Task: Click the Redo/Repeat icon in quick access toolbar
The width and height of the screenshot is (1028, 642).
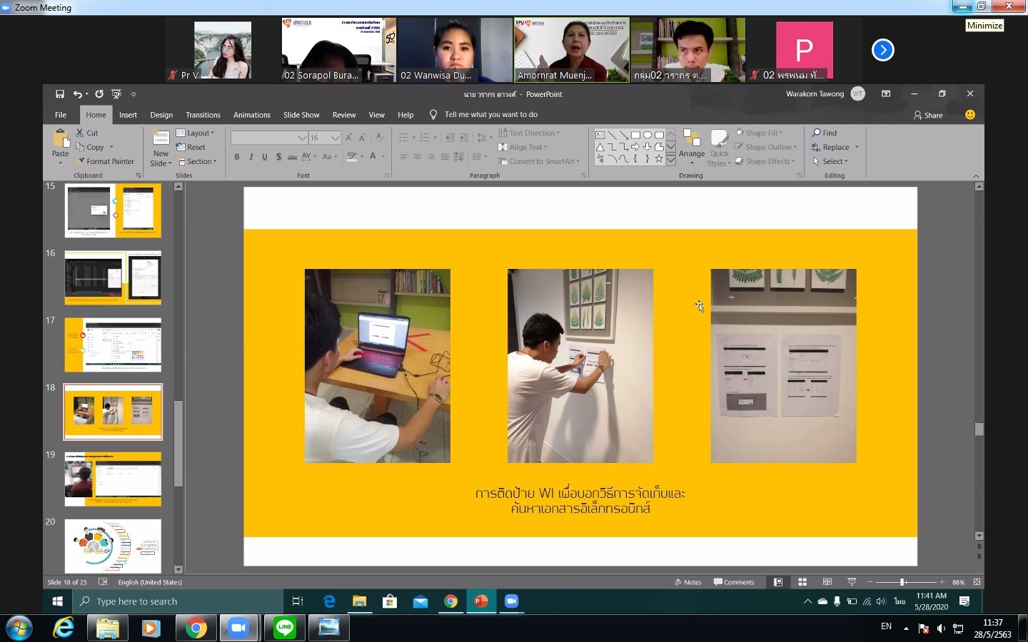Action: point(99,94)
